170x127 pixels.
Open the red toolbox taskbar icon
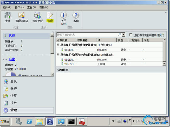pos(82,121)
